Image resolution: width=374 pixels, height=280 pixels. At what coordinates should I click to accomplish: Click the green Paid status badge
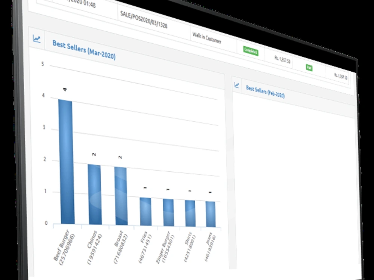tap(309, 68)
